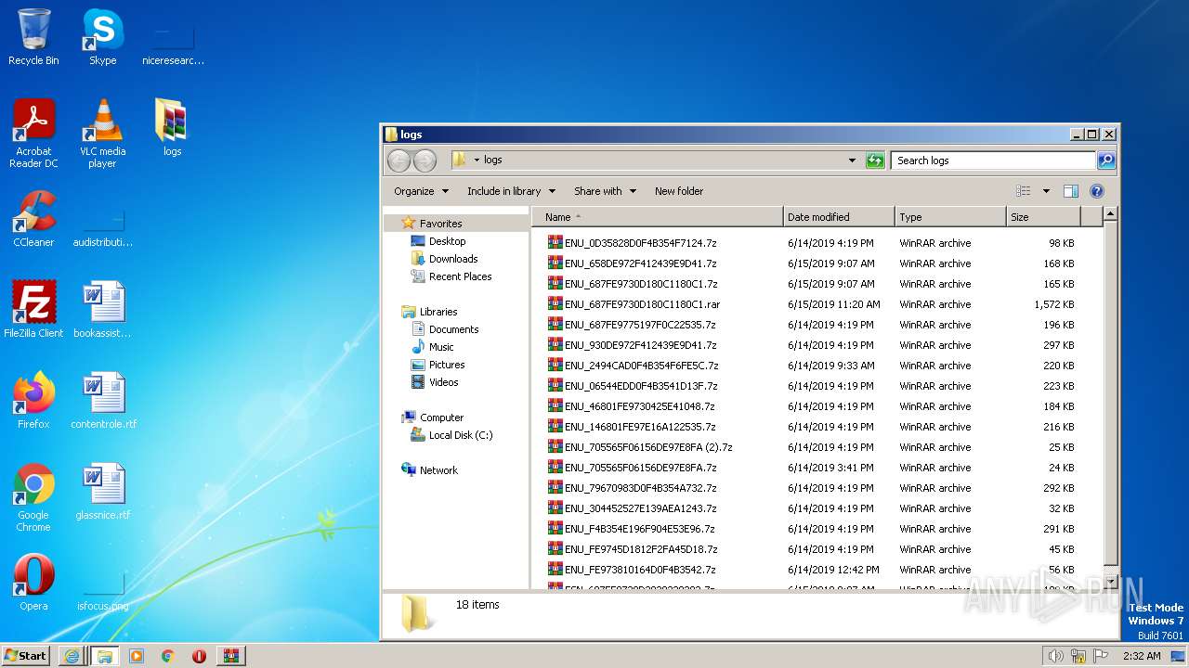Open Explorer help question mark icon

tap(1096, 191)
